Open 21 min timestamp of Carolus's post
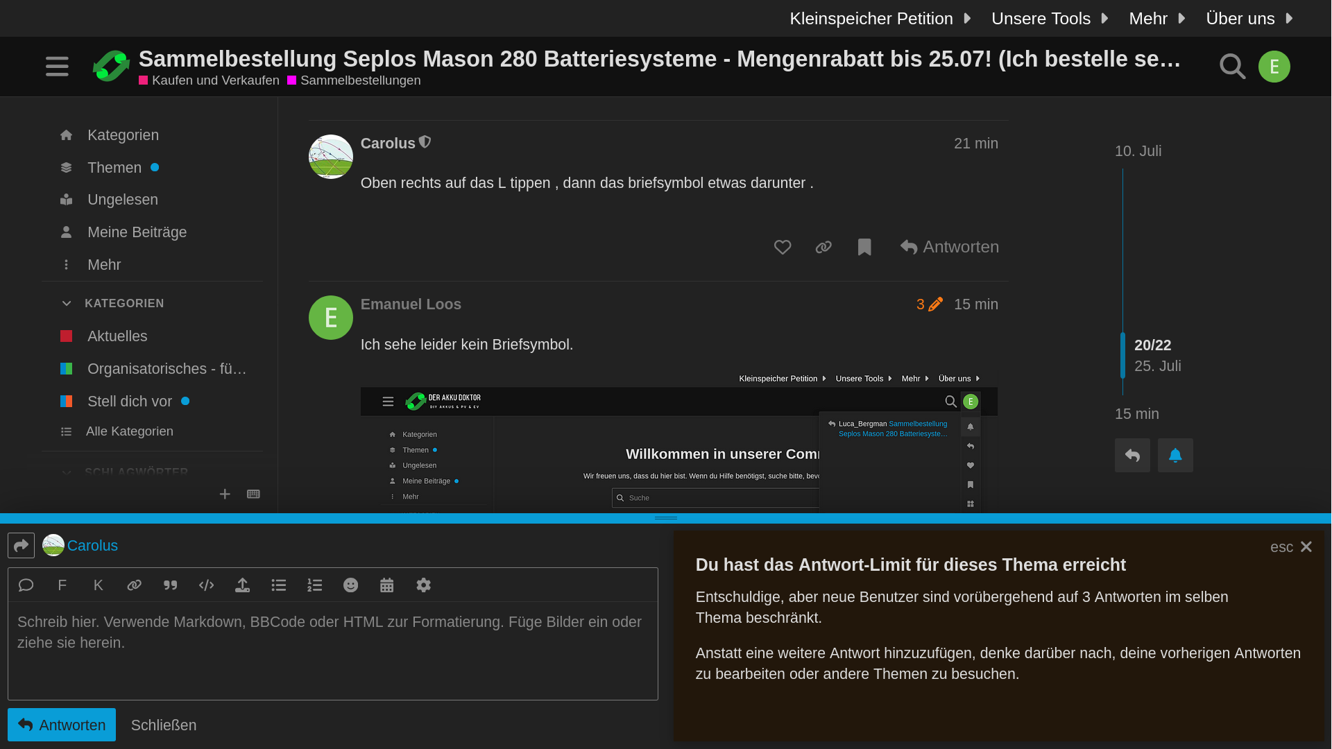 (975, 144)
